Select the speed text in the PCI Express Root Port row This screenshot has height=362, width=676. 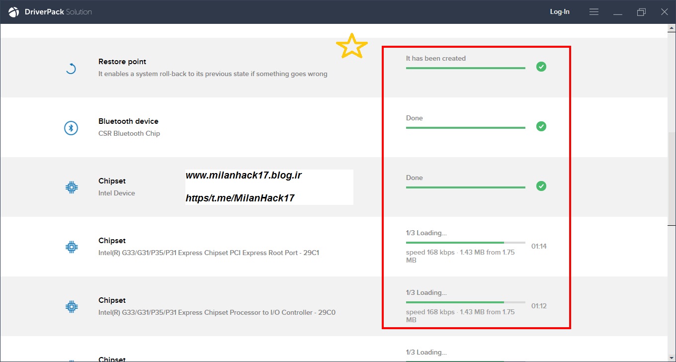point(460,256)
